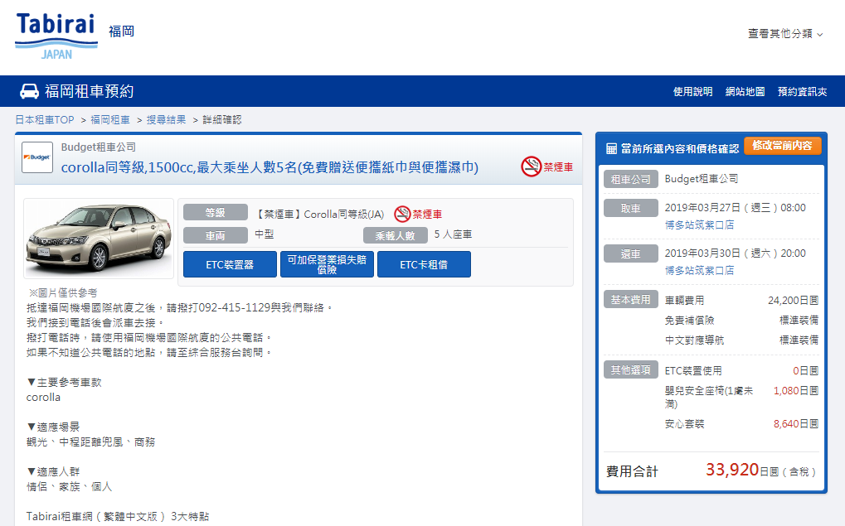Image resolution: width=845 pixels, height=526 pixels.
Task: Click the ETC裝置器 button
Action: [230, 264]
